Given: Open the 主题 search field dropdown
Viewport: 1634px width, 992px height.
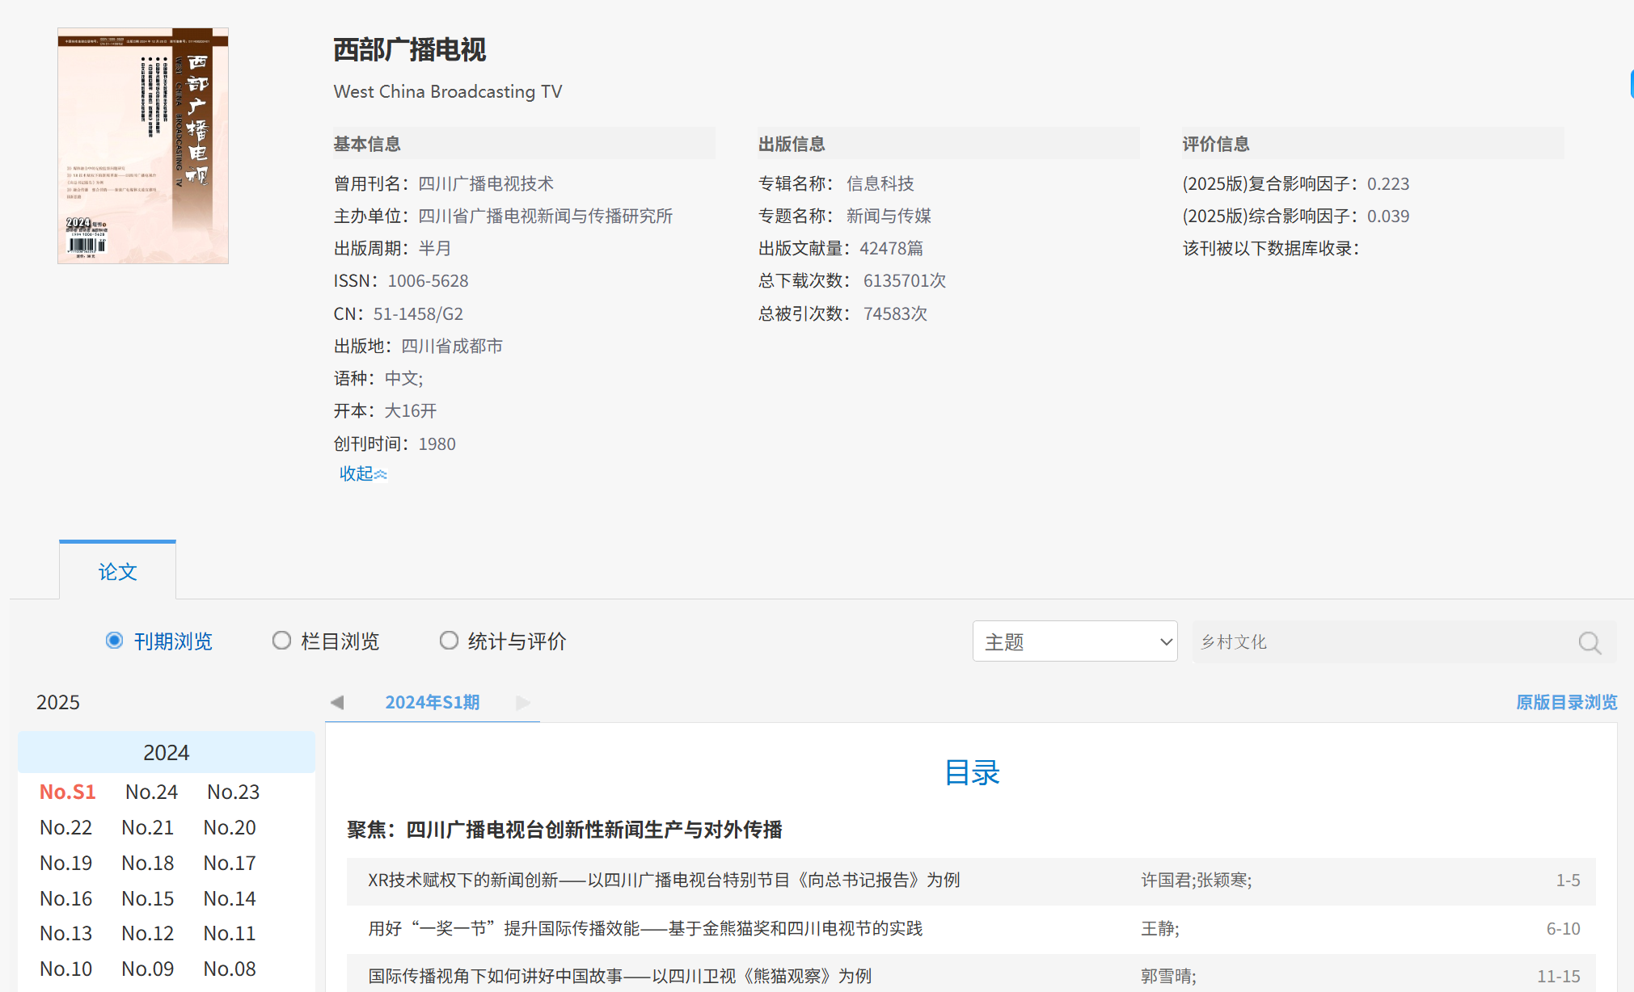Looking at the screenshot, I should (x=1074, y=641).
